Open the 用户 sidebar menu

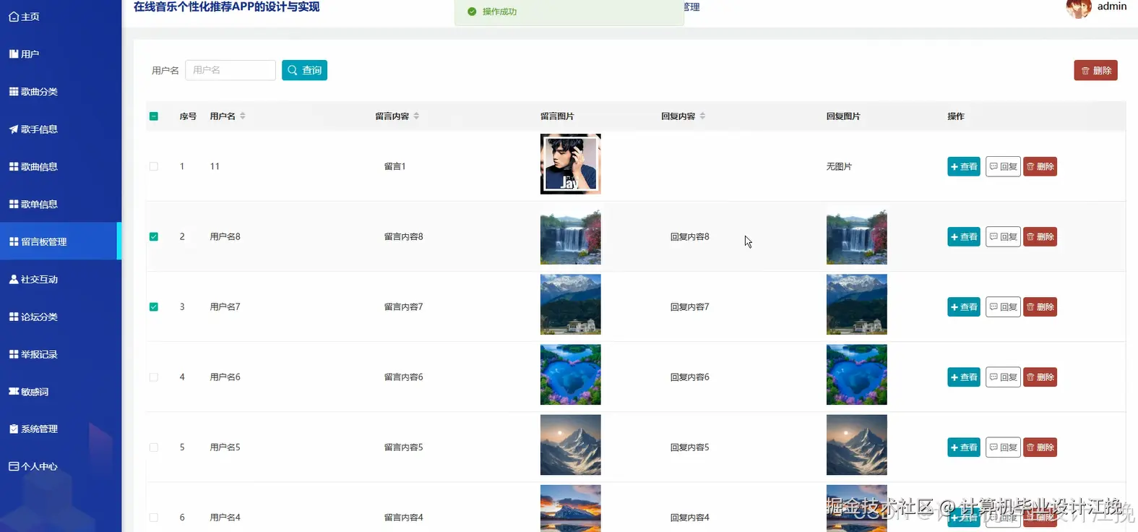pyautogui.click(x=61, y=54)
